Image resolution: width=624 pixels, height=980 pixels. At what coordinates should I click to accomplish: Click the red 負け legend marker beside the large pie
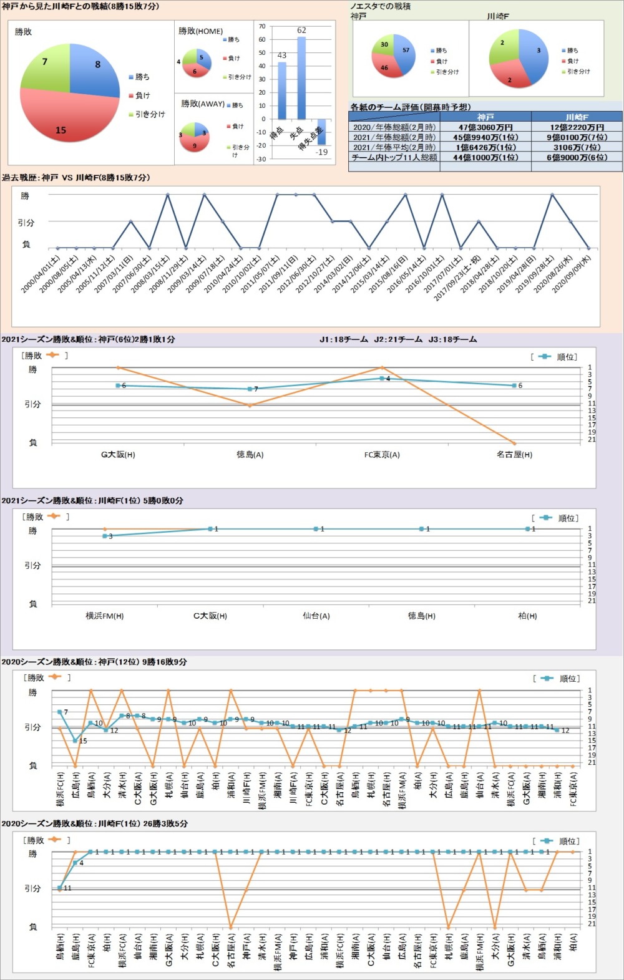pyautogui.click(x=131, y=95)
